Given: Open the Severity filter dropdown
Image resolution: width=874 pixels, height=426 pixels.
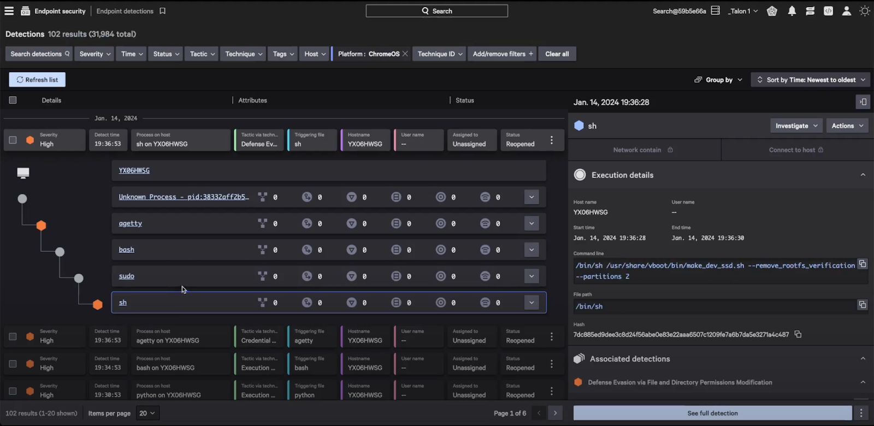Looking at the screenshot, I should (x=95, y=54).
